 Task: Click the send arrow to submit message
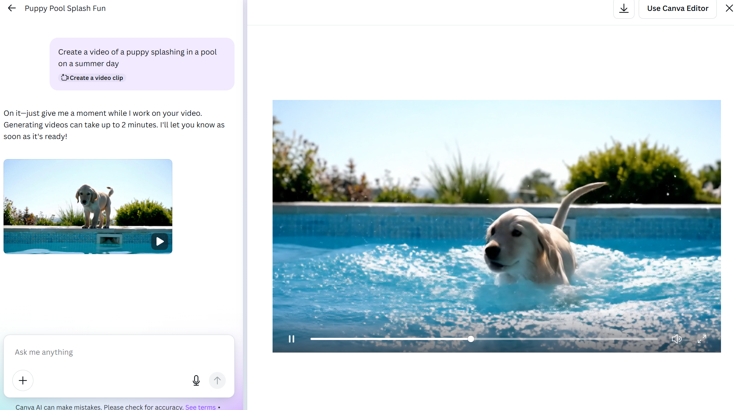click(217, 380)
